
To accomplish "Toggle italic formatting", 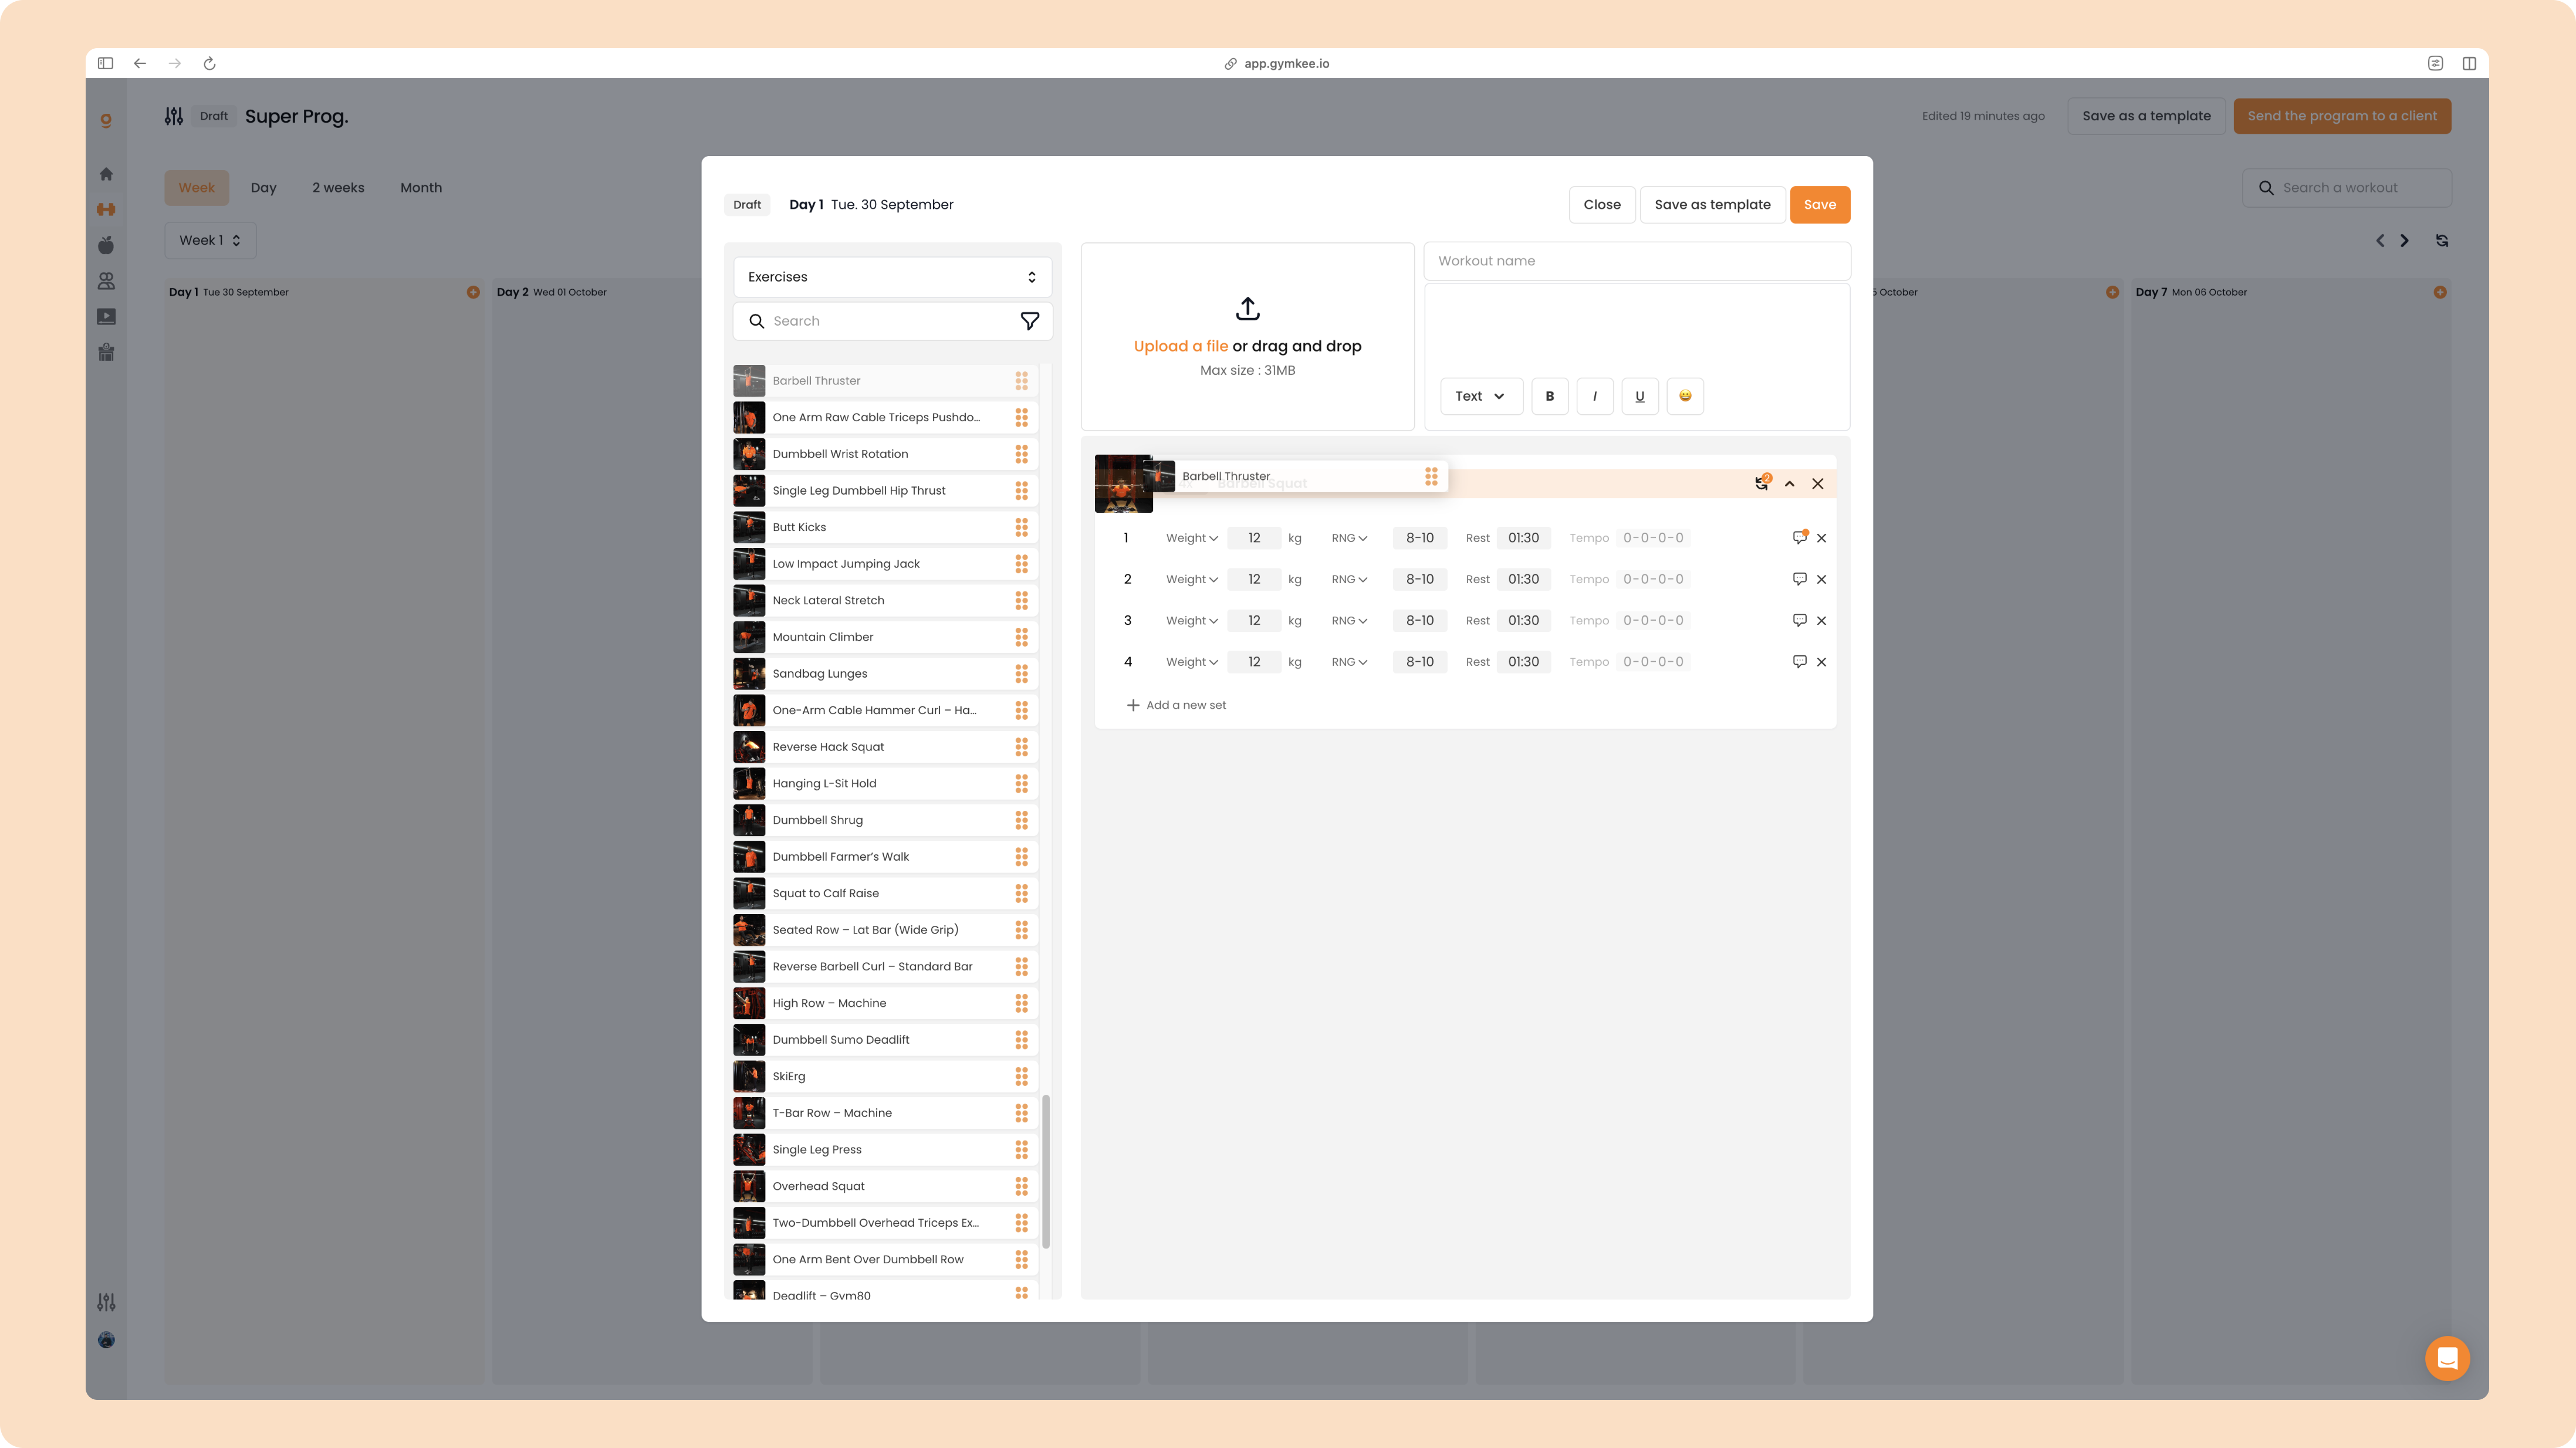I will click(x=1595, y=396).
